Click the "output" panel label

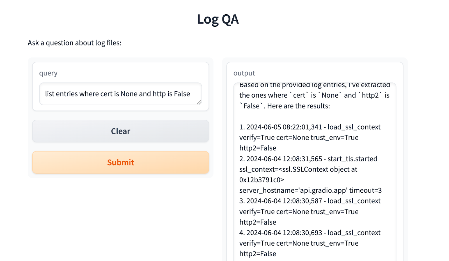coord(244,73)
